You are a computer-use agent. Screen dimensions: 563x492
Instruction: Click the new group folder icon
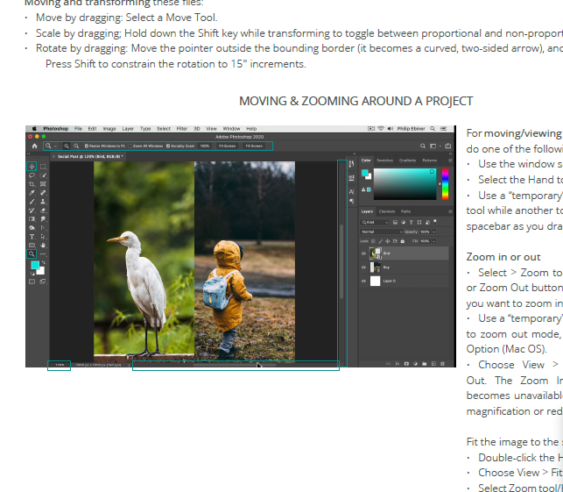click(425, 364)
